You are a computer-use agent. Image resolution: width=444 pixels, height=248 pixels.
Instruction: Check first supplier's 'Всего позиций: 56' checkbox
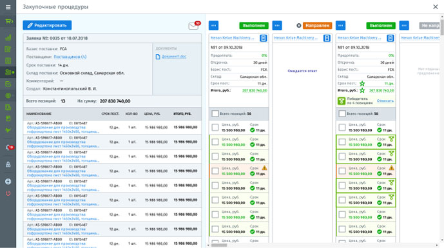pos(215,113)
